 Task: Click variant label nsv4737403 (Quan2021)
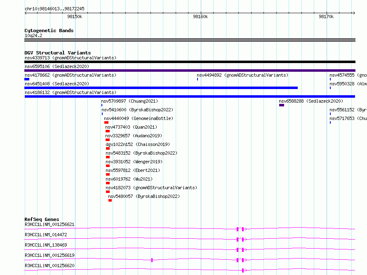(x=131, y=127)
